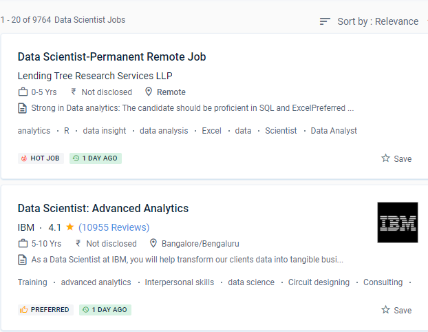This screenshot has width=428, height=332.
Task: Click the HOT JOB badge
Action: coord(41,158)
